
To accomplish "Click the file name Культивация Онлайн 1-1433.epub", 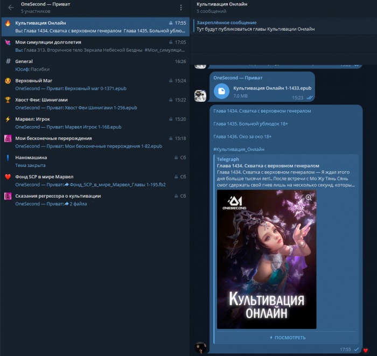I will (272, 88).
